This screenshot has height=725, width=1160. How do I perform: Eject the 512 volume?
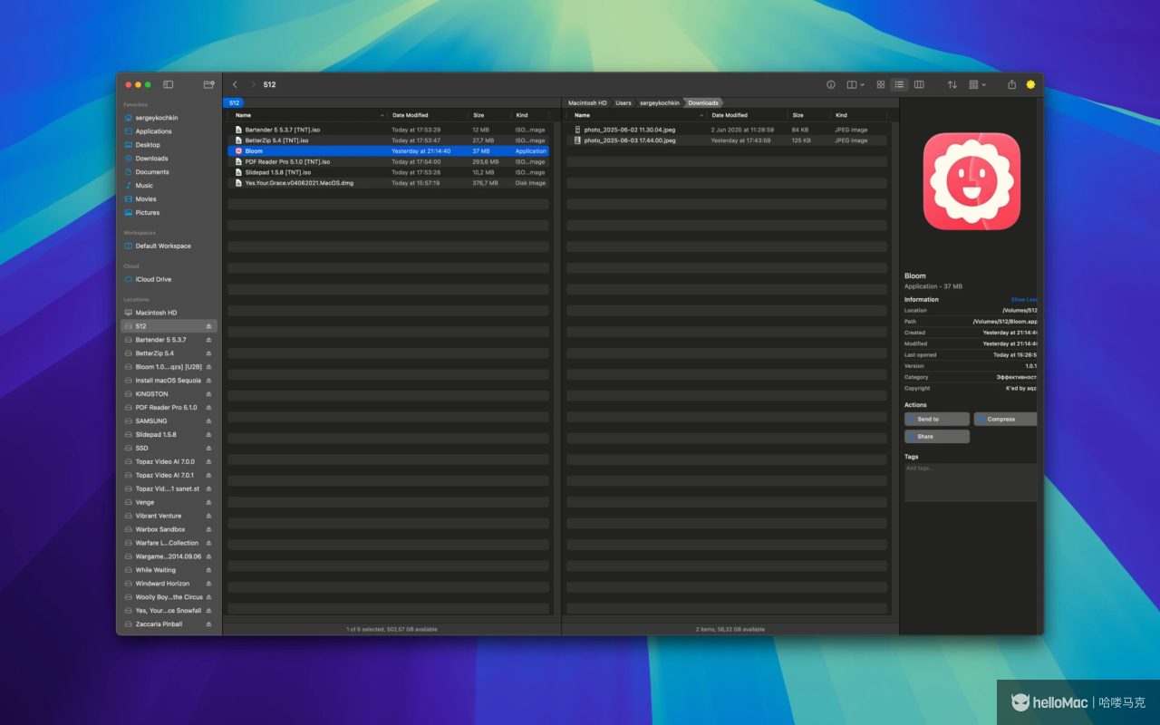pos(208,326)
